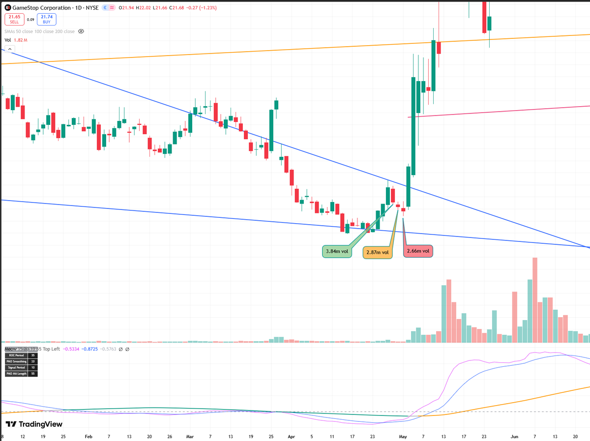
Task: Click the PMO MA Length table row
Action: click(20, 374)
